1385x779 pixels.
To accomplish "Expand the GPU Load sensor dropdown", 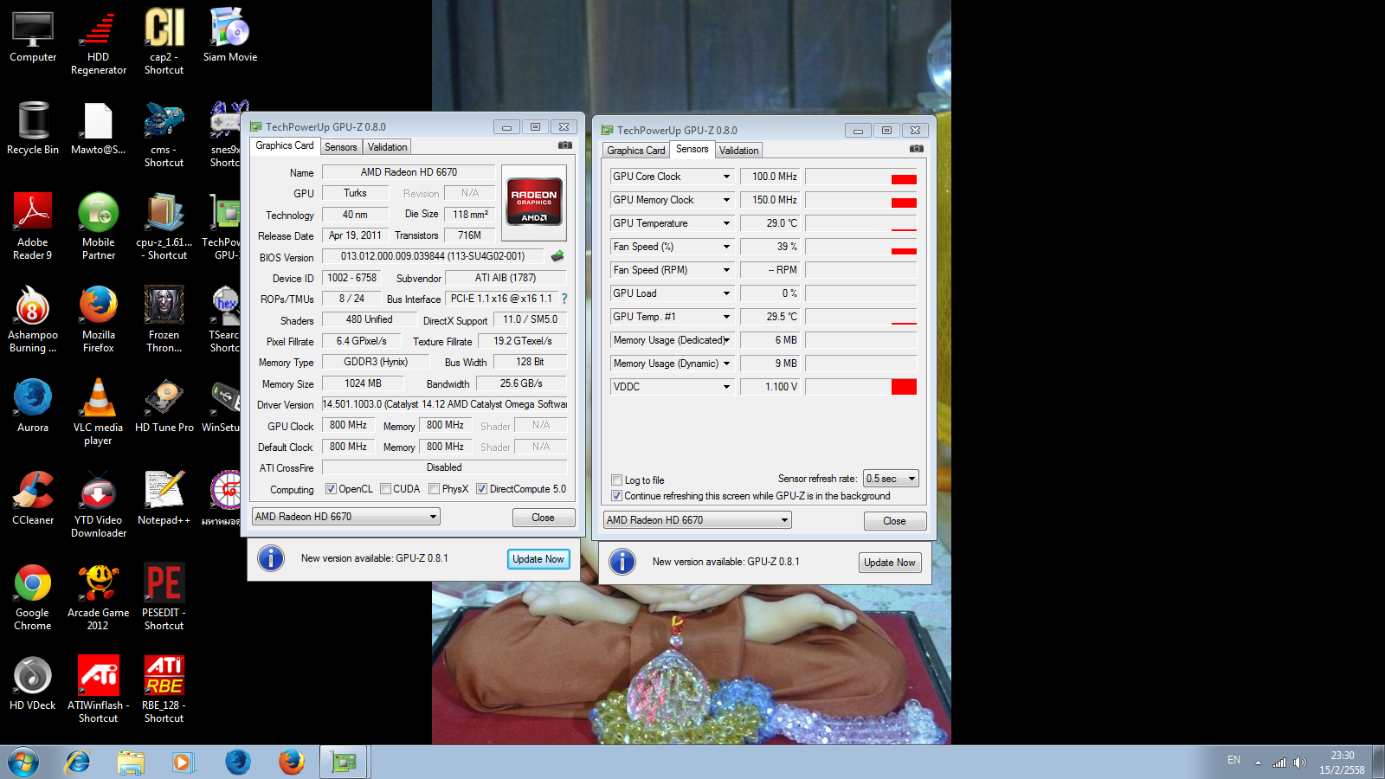I will 726,293.
